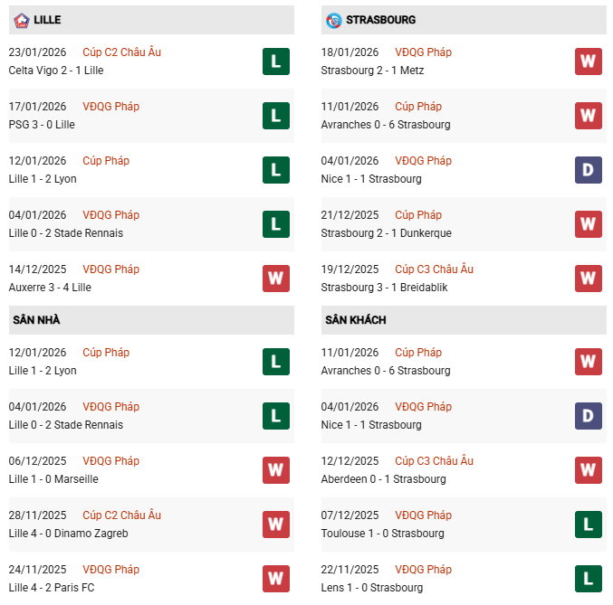
Task: Click the W badge for Strasbourg vs Breidablik
Action: point(589,279)
